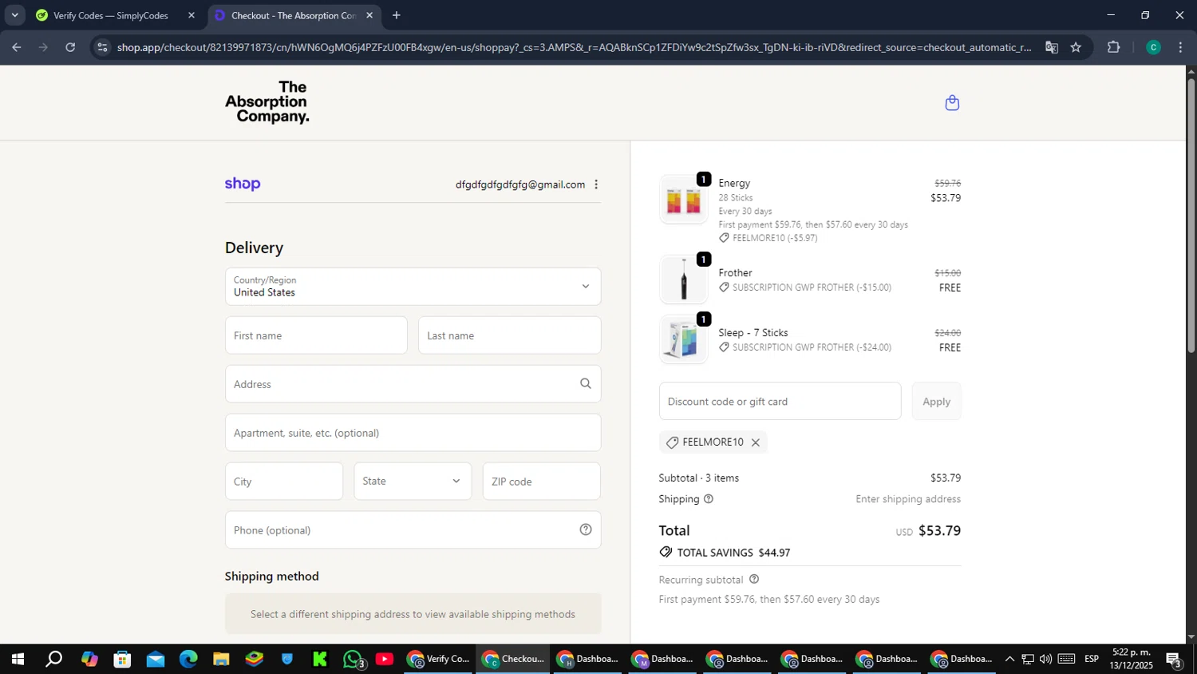
Task: Click The Absorption Company logo
Action: pos(267,102)
